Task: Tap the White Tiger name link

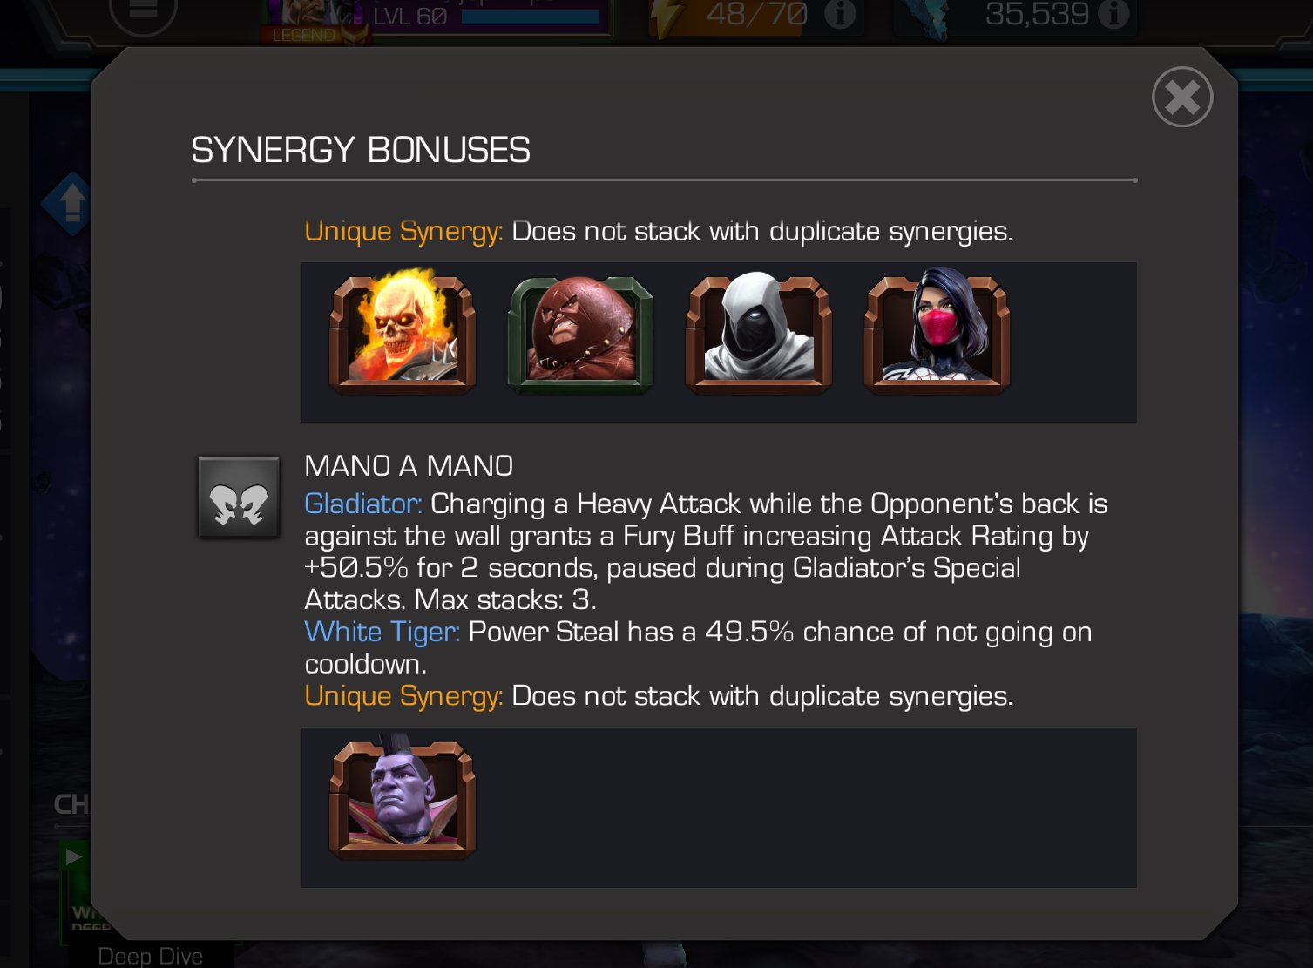Action: [x=382, y=632]
